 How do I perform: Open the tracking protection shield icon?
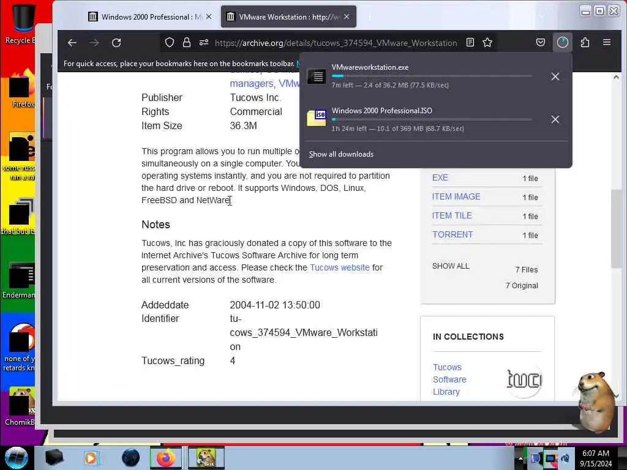click(x=170, y=42)
